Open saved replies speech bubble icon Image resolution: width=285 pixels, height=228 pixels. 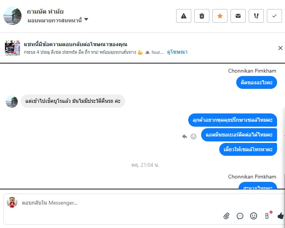point(240,216)
